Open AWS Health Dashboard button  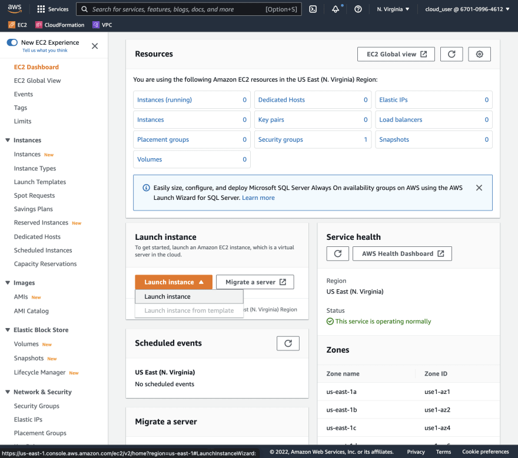click(402, 254)
